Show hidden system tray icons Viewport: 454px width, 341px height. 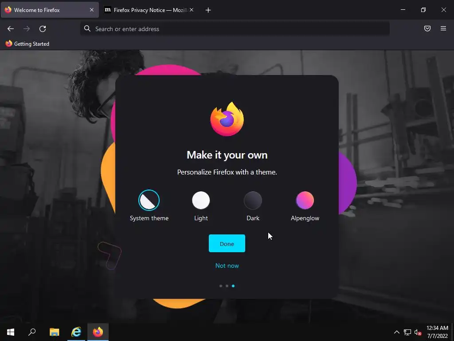tap(397, 332)
